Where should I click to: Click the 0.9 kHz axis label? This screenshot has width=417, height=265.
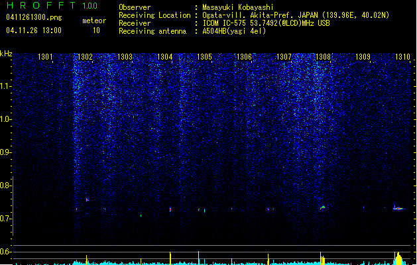[x=5, y=152]
